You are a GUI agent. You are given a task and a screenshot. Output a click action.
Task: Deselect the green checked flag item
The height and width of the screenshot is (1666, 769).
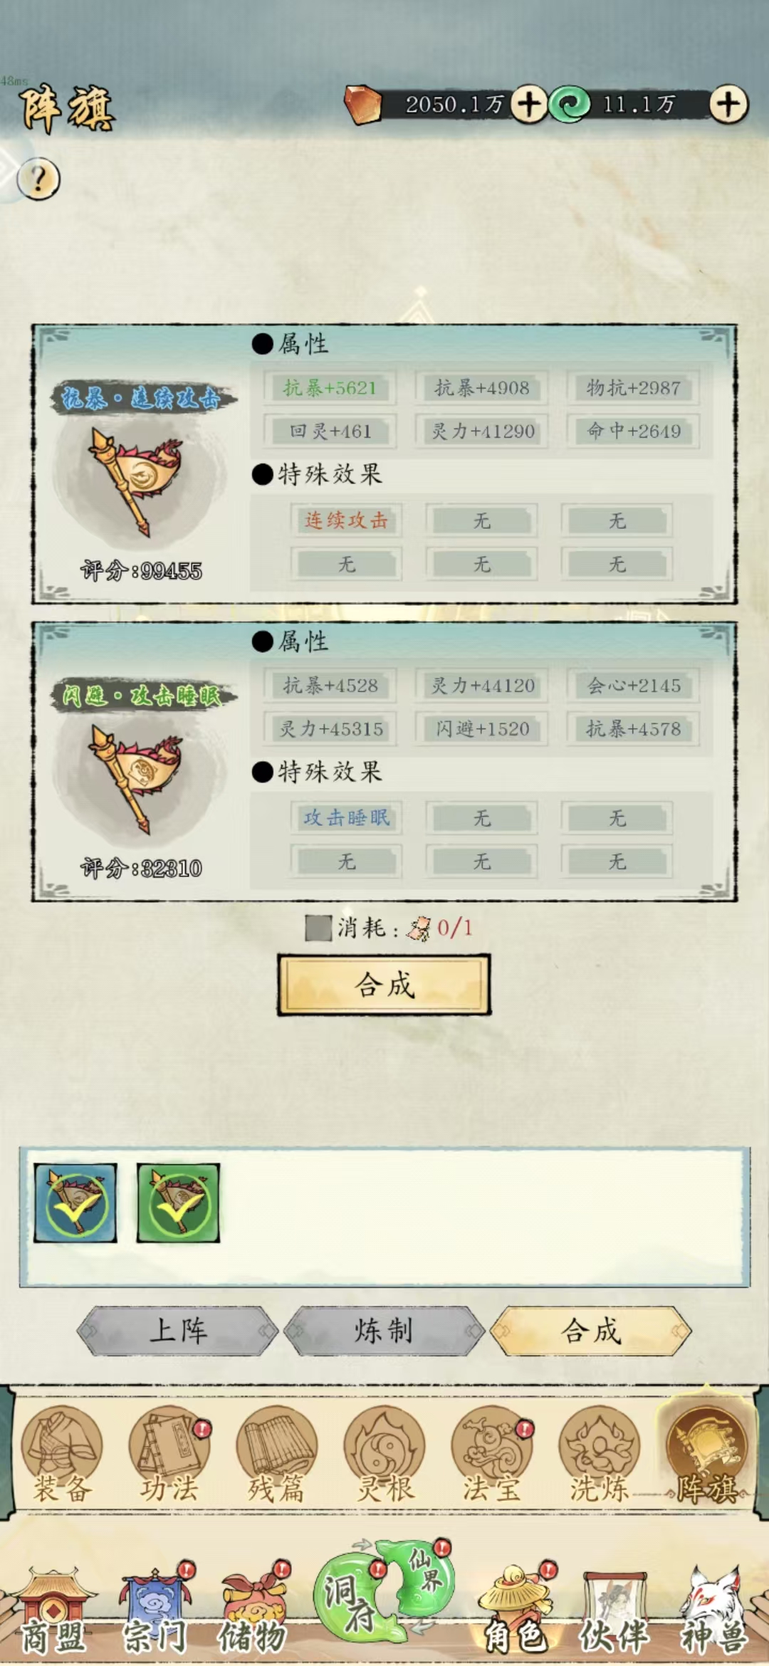click(x=178, y=1203)
